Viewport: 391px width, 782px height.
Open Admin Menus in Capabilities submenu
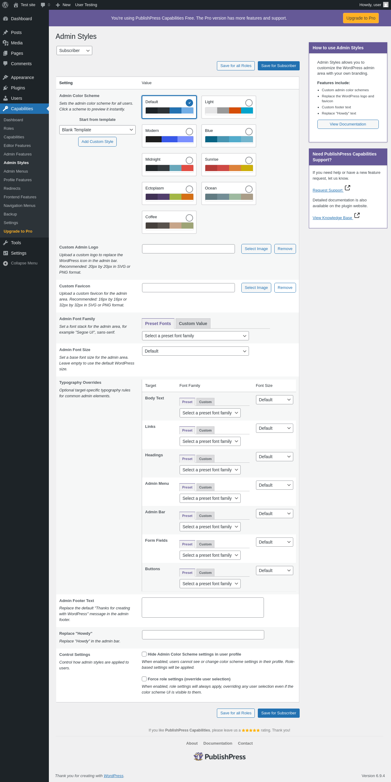click(x=16, y=171)
